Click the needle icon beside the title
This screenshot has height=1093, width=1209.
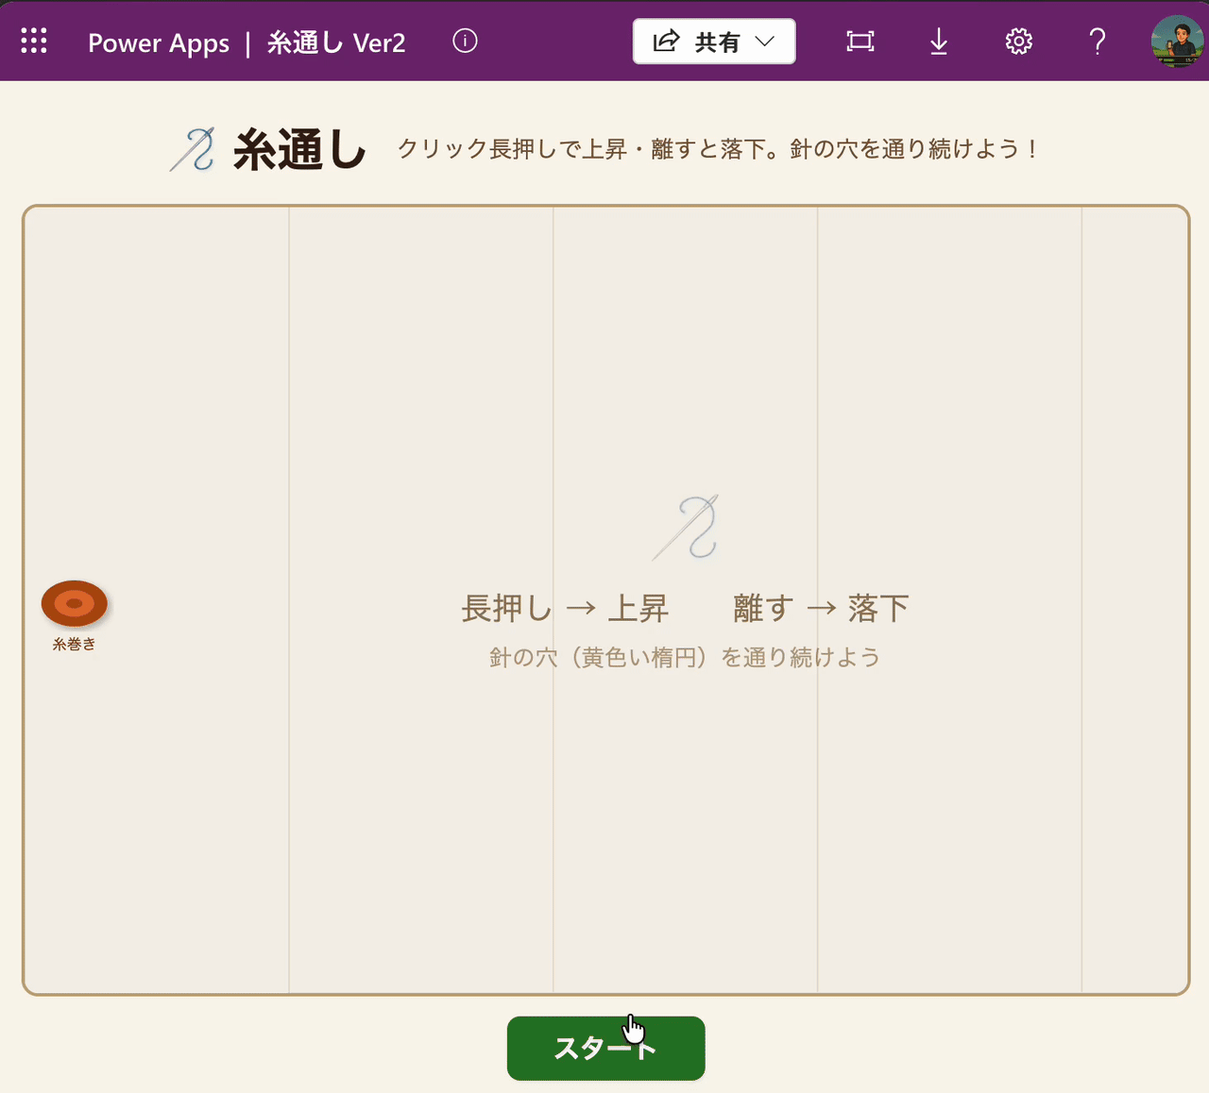click(193, 150)
